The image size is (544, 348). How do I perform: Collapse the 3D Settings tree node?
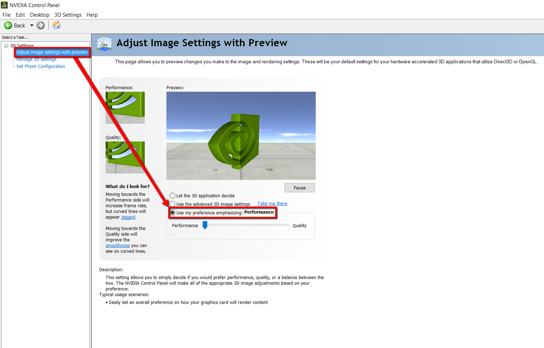point(6,45)
